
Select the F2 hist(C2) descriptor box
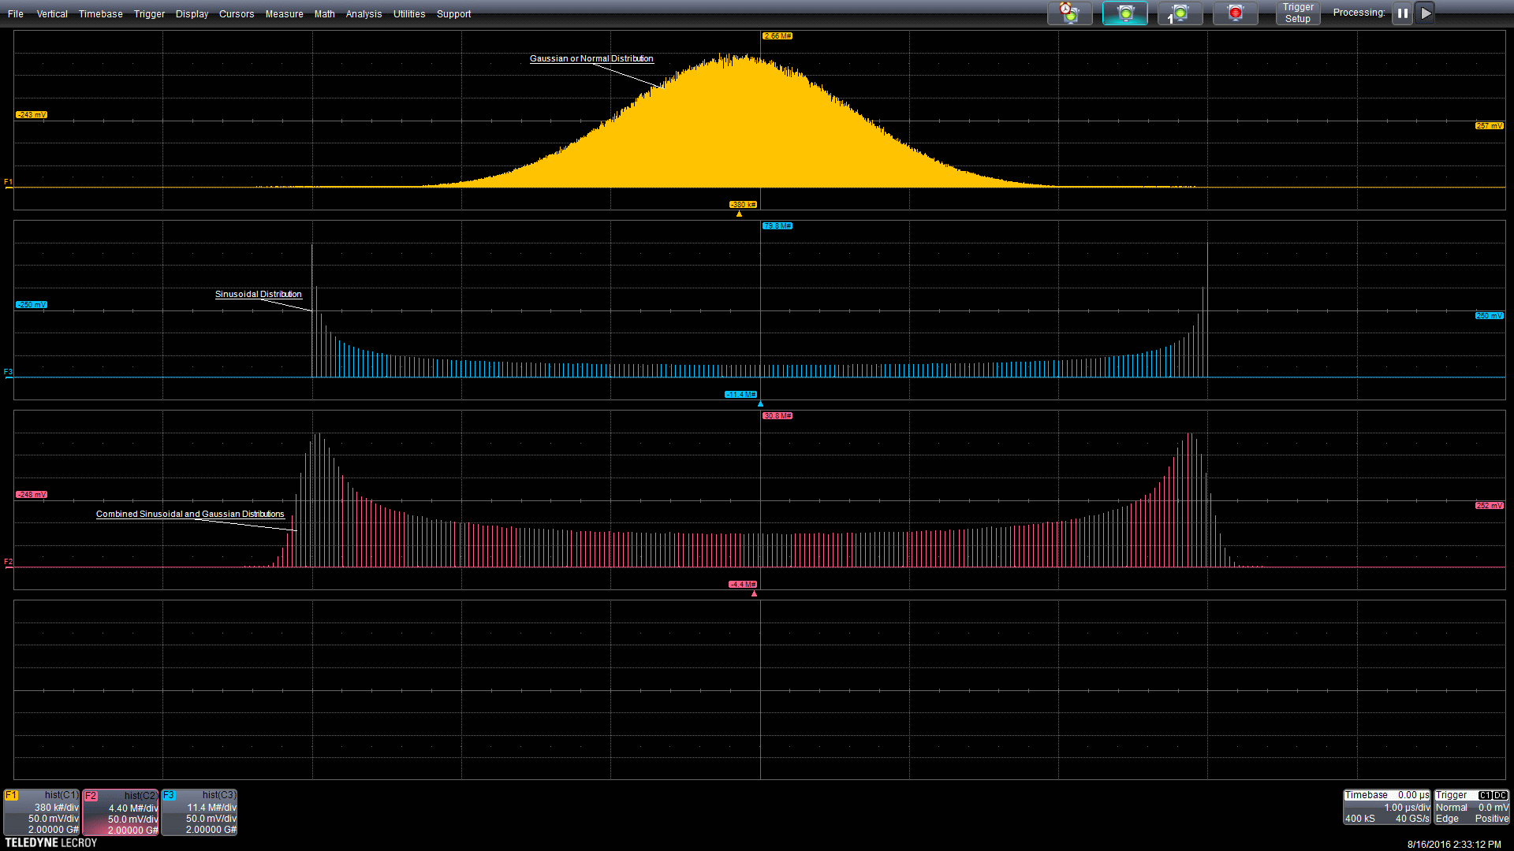click(x=121, y=812)
